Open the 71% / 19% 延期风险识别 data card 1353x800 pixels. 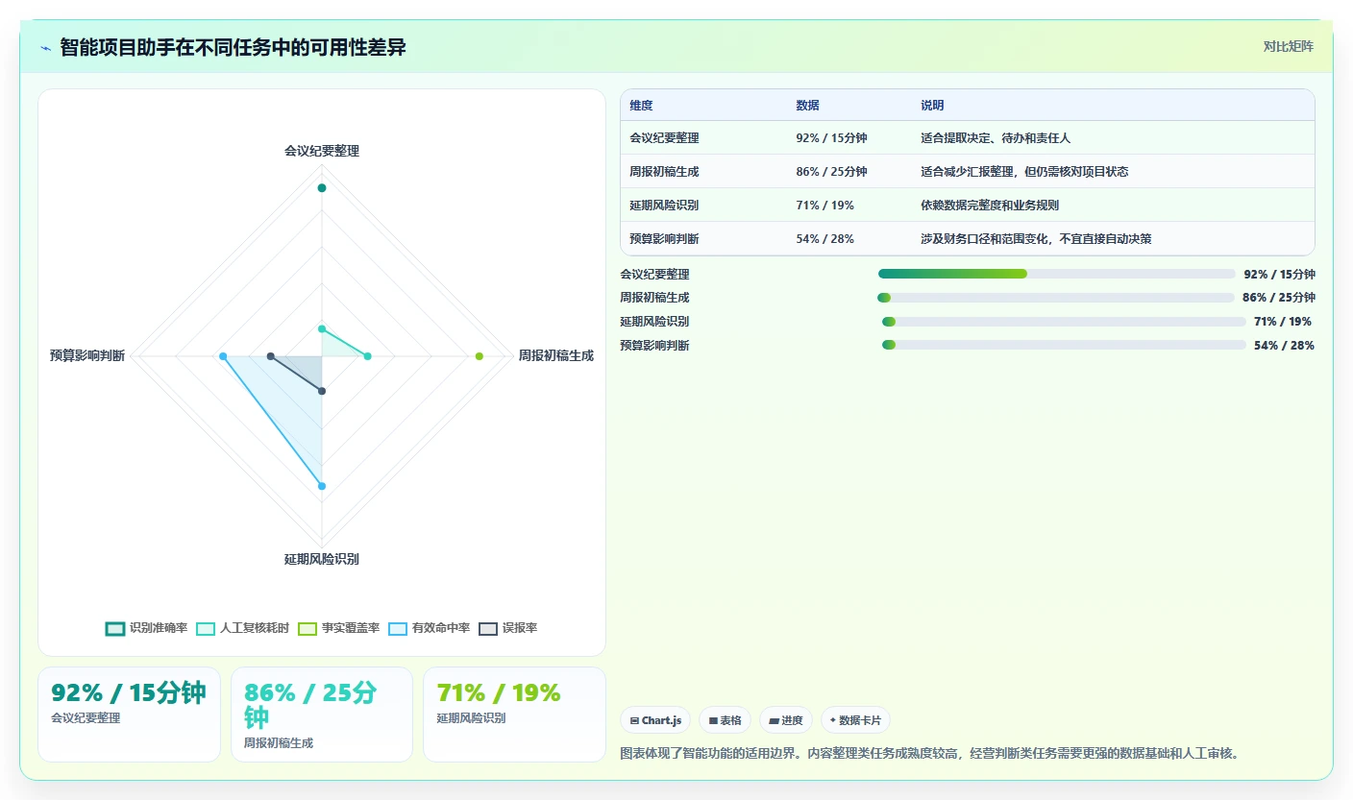pos(514,715)
